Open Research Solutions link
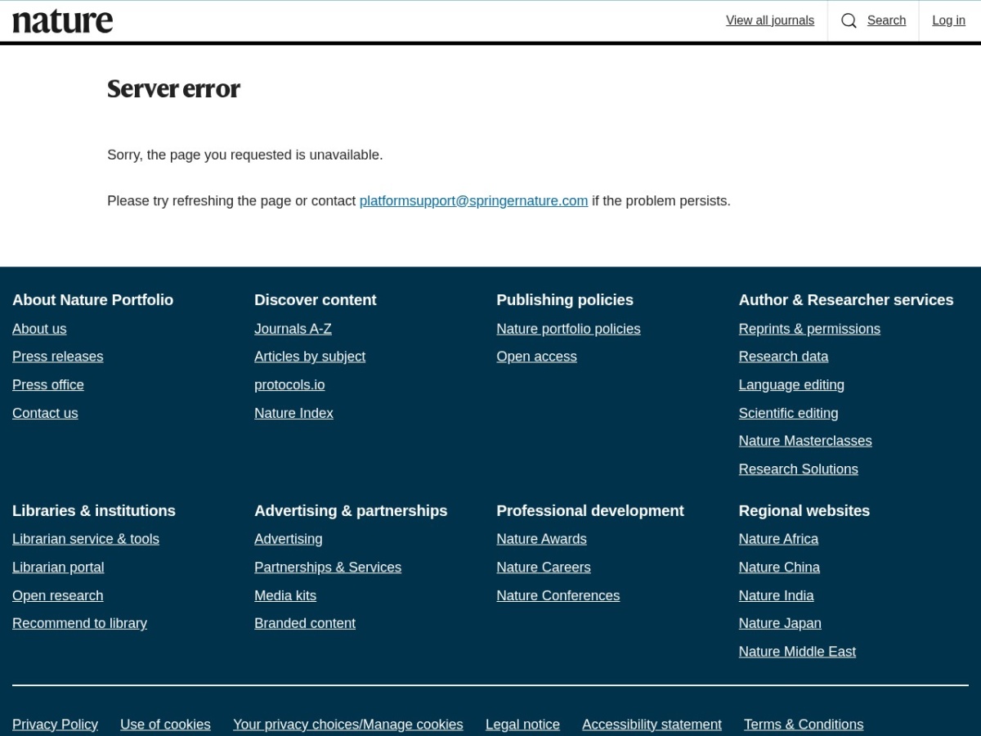The image size is (981, 736). click(798, 469)
